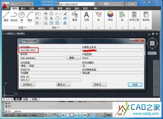Click the 另存为 (Save As) button
Viewport: 163px width, 119px height.
[99, 85]
